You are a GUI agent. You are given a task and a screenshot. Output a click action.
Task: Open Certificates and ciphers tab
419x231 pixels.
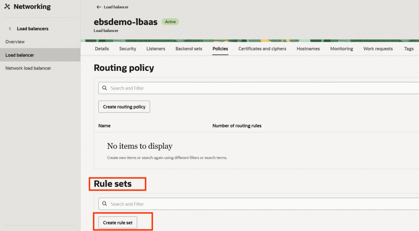262,49
